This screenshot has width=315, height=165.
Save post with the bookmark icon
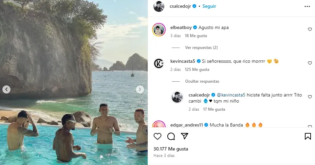[x=308, y=136]
